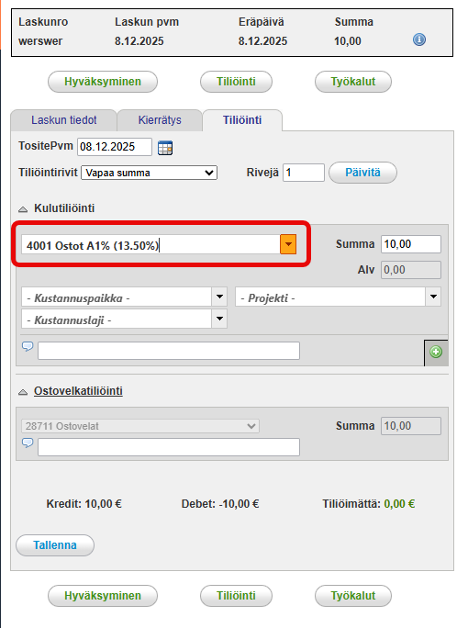Image resolution: width=468 pixels, height=628 pixels.
Task: Click the Kredit: 10,00 € total
Action: click(x=84, y=503)
